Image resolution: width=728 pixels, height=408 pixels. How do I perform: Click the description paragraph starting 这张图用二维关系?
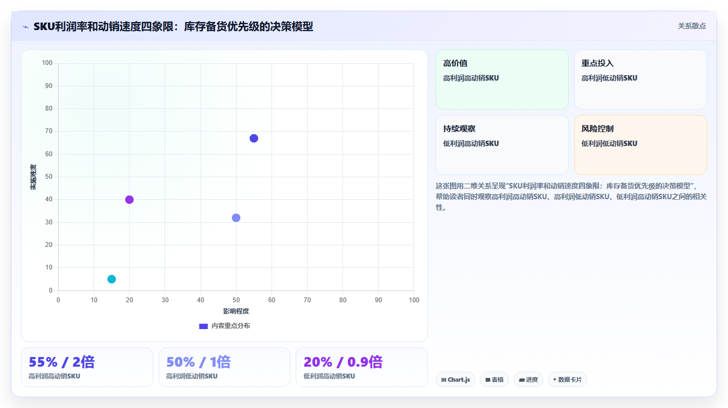tap(571, 196)
